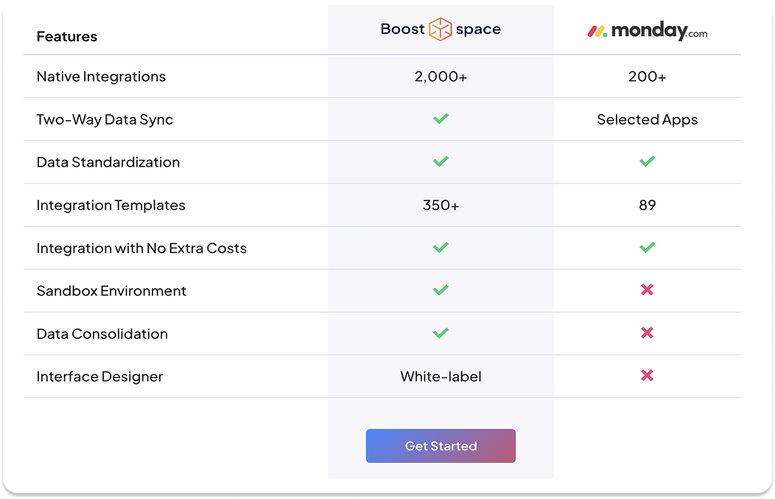Click the Boost.space No Extra Costs checkmark
775x499 pixels.
point(441,248)
